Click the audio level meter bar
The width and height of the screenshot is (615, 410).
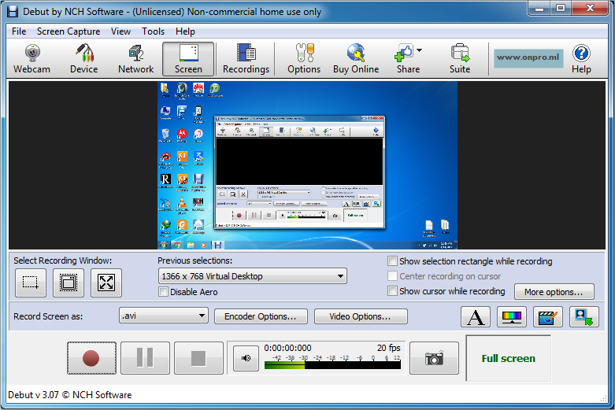click(332, 365)
